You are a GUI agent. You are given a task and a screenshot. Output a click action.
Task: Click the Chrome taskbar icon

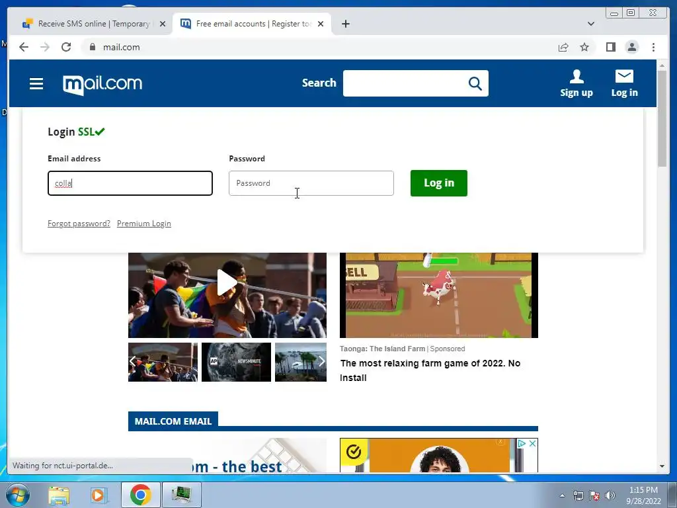point(140,495)
